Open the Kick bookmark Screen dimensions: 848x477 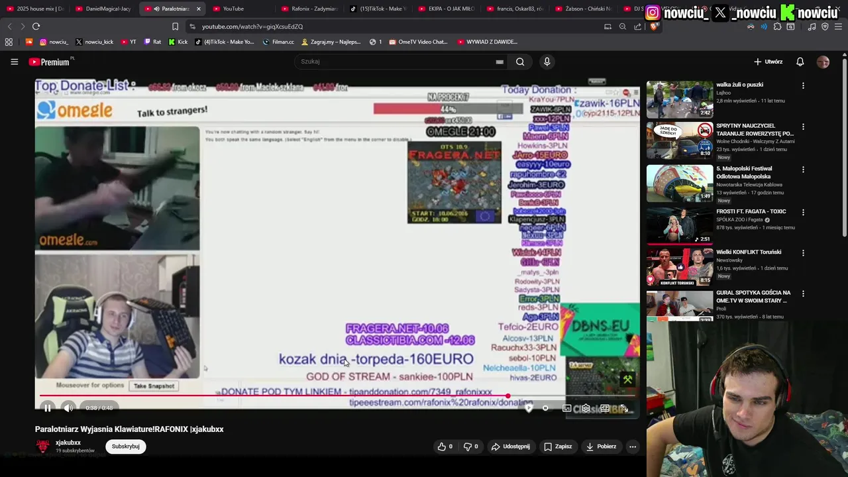178,42
